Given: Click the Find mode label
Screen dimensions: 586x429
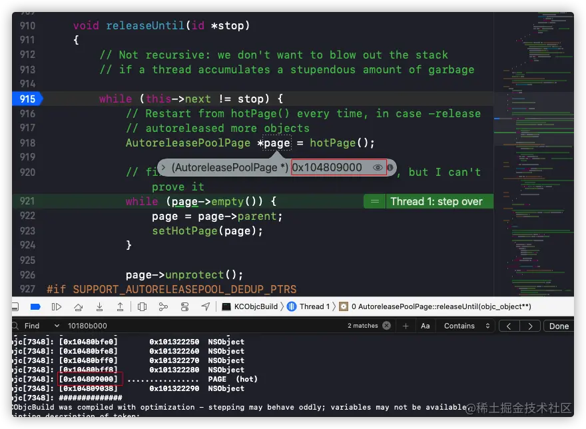Looking at the screenshot, I should coord(32,326).
